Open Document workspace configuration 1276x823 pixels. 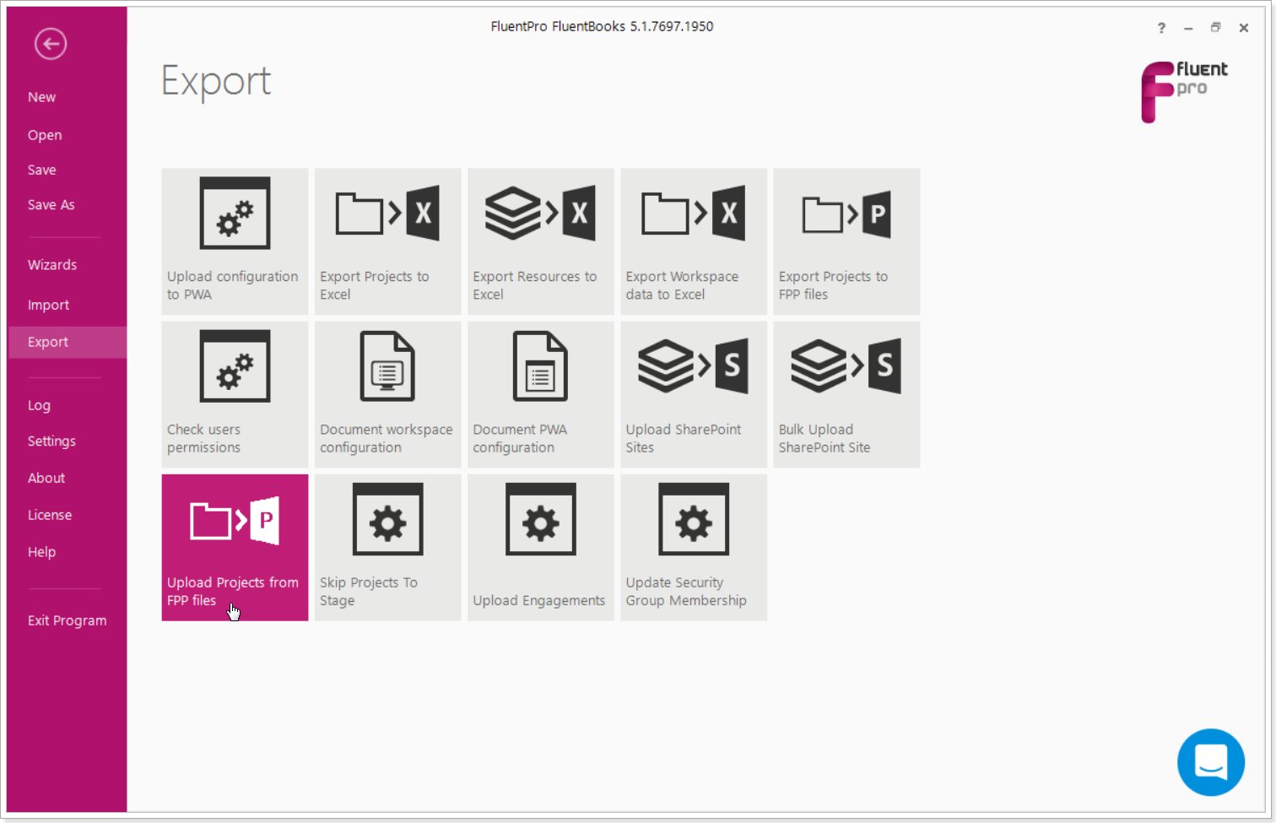click(387, 394)
